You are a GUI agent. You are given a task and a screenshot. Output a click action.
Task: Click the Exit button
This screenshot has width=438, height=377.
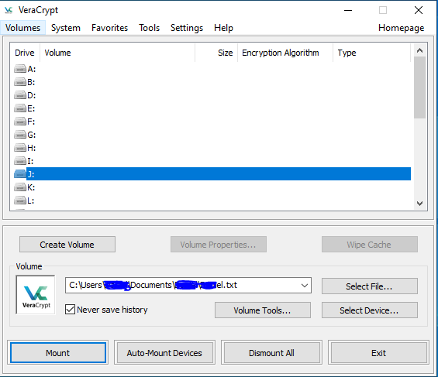[378, 353]
